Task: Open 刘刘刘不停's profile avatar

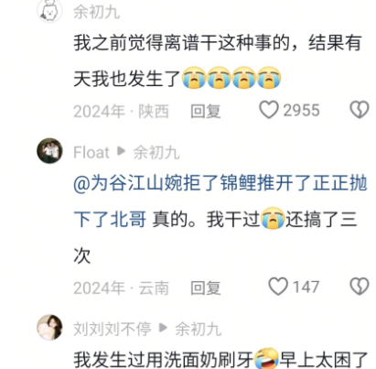Action: [49, 327]
